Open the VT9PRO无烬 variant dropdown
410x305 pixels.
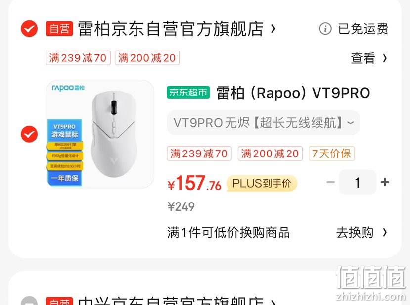coord(263,123)
